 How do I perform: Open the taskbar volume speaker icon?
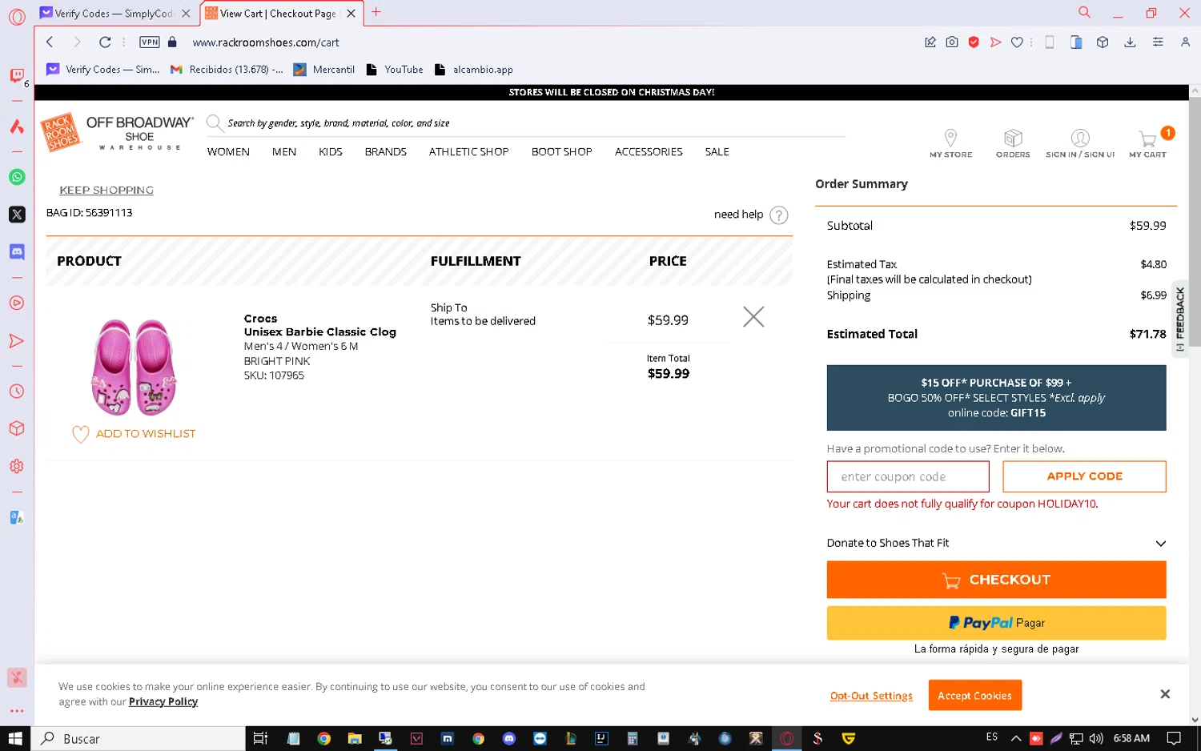pos(1096,738)
